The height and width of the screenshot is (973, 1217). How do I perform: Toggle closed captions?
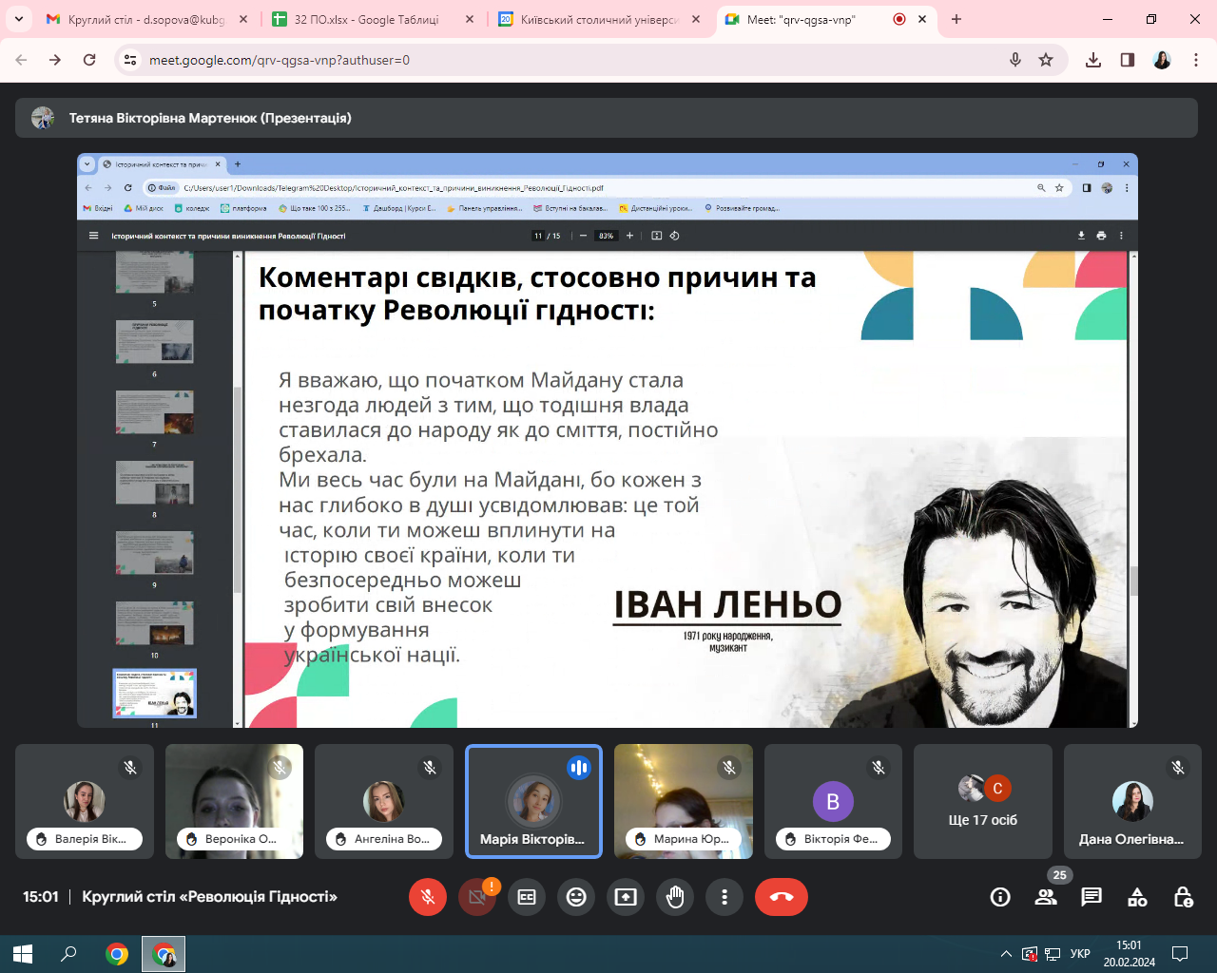click(527, 897)
